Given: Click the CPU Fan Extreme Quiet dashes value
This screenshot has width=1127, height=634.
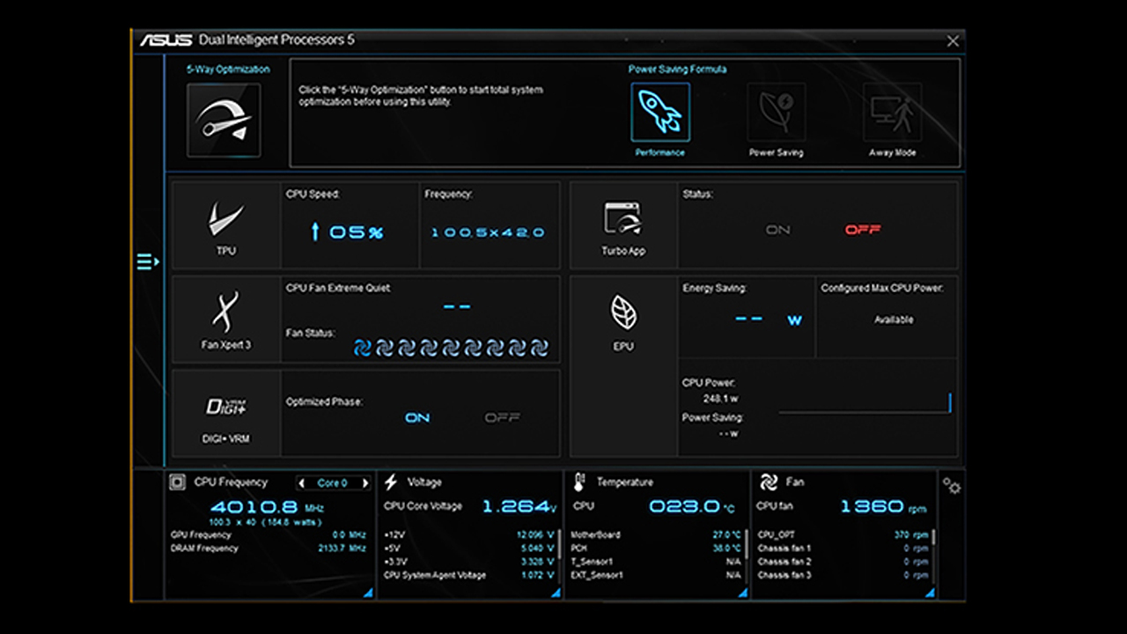Looking at the screenshot, I should [457, 306].
